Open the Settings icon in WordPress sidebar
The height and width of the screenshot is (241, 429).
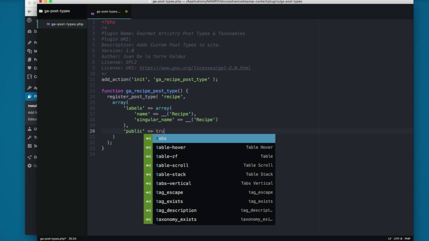30,146
